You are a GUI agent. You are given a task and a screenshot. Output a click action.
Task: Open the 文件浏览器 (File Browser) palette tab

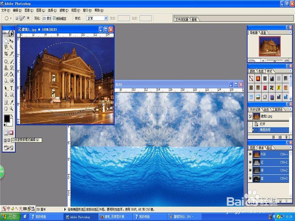(x=182, y=20)
